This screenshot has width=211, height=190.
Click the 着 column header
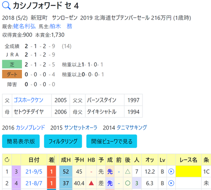tap(51, 160)
